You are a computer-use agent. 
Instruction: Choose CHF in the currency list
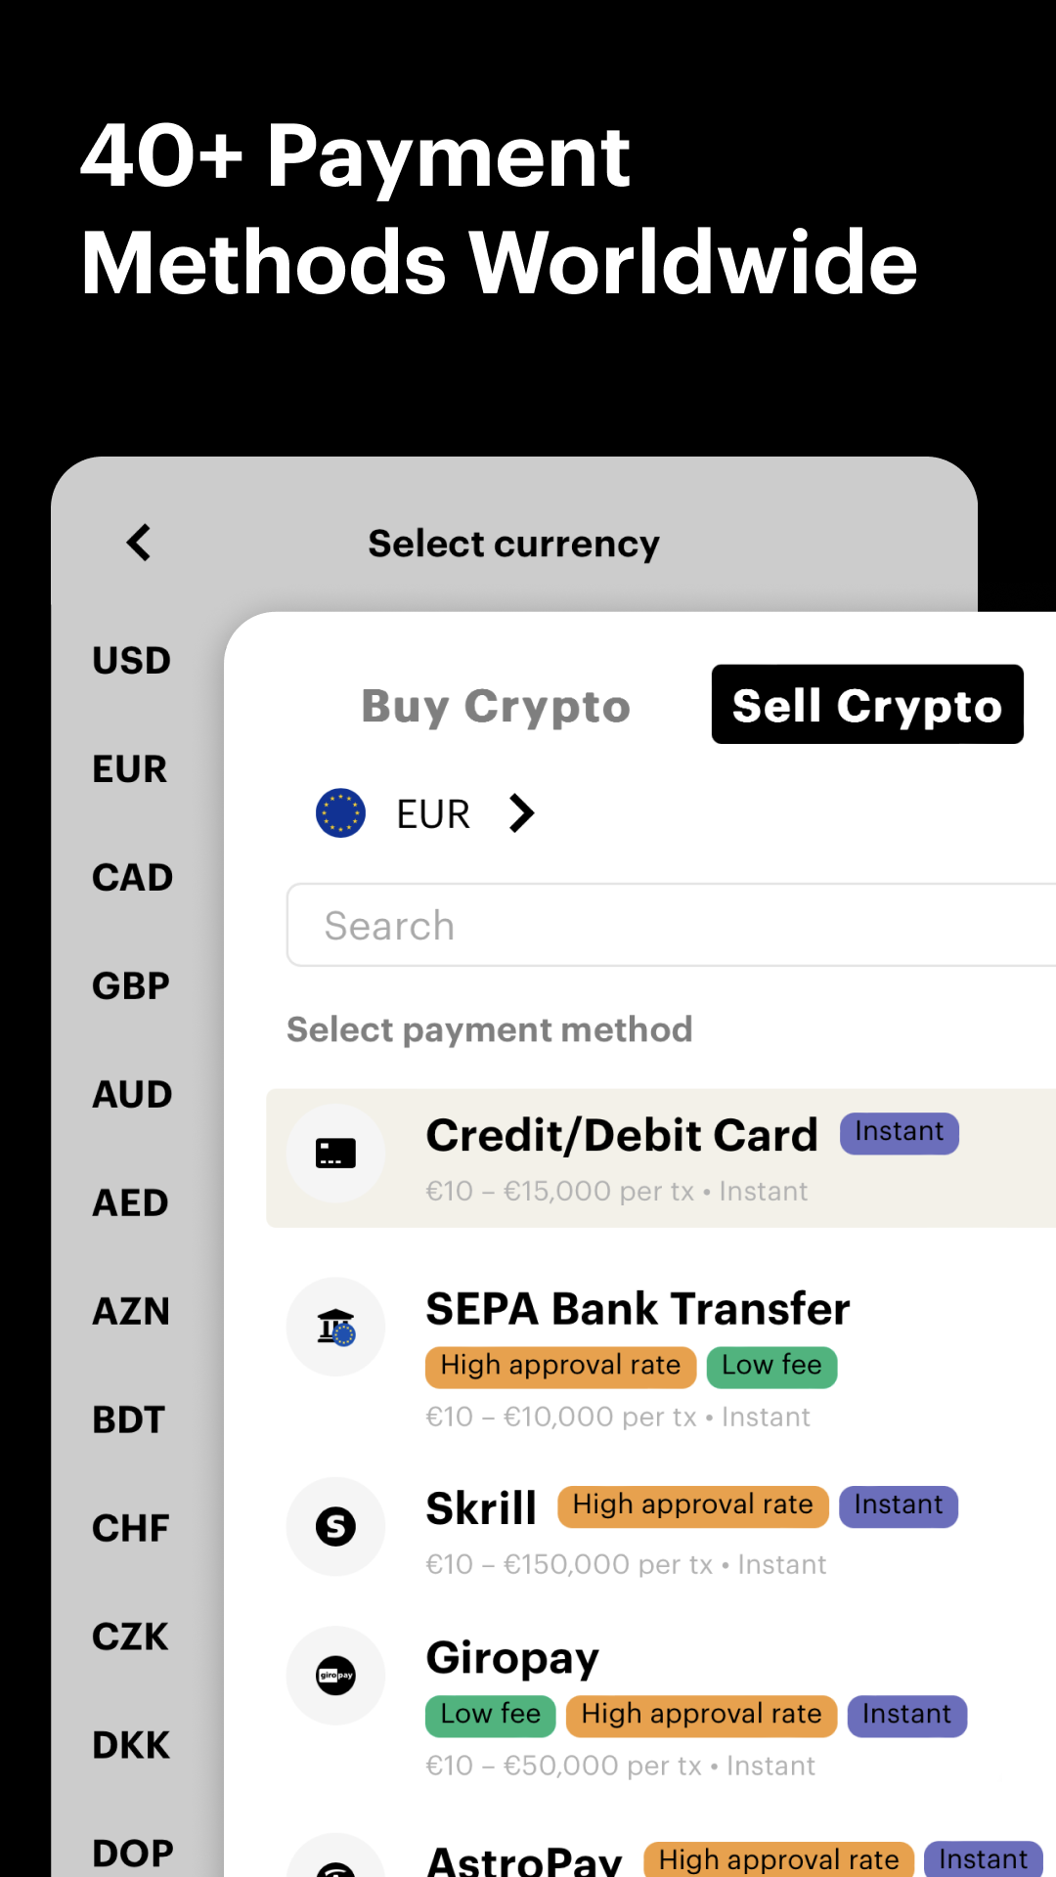(x=131, y=1528)
